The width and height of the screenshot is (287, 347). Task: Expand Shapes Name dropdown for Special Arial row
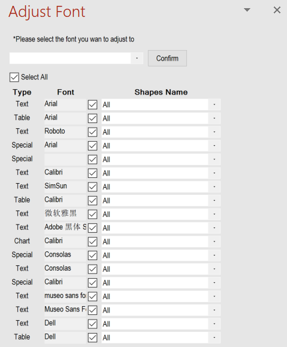click(x=214, y=146)
